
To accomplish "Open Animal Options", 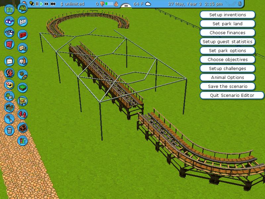I will tap(228, 78).
